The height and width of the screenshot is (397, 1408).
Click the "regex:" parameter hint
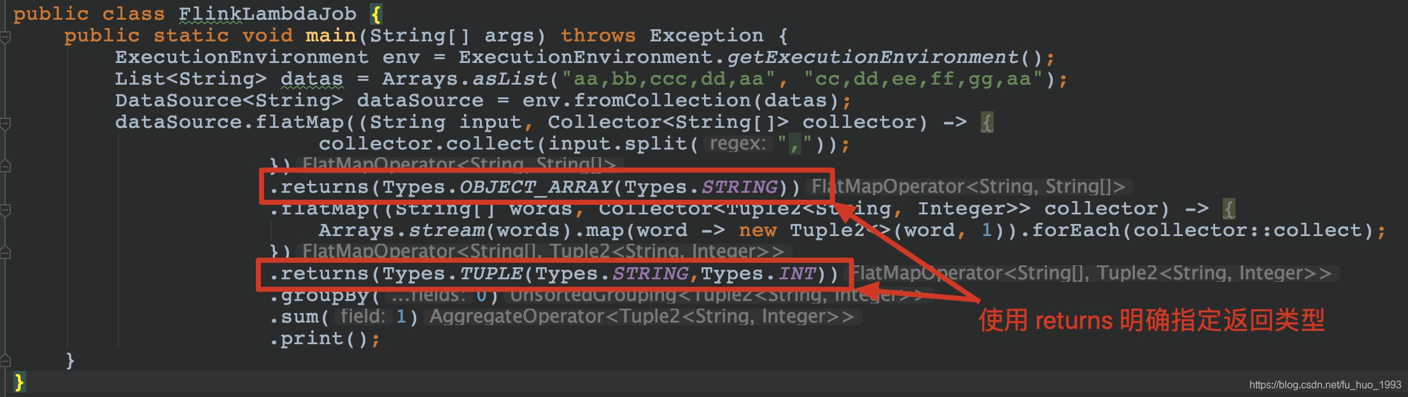pyautogui.click(x=737, y=144)
